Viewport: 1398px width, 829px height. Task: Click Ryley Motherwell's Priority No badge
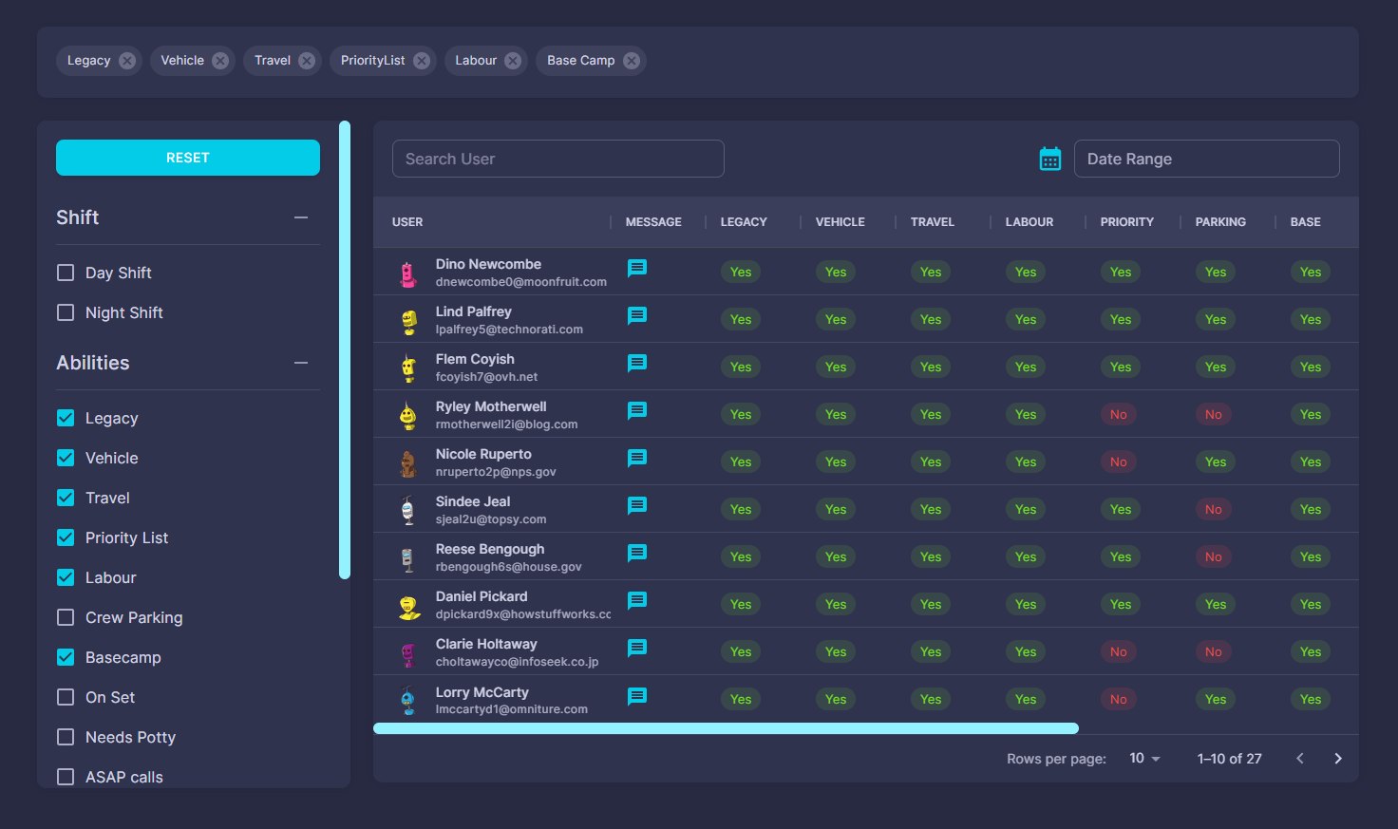1119,414
